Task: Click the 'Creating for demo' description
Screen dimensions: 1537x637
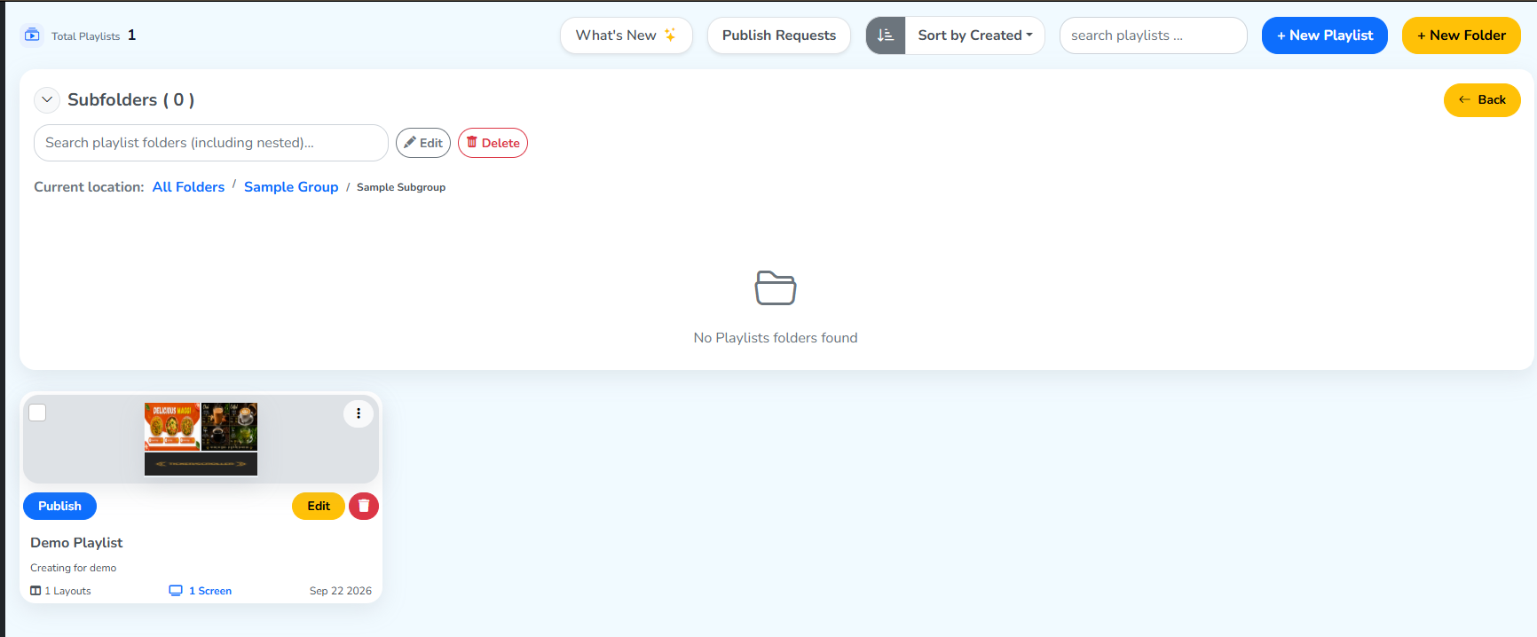Action: (74, 568)
